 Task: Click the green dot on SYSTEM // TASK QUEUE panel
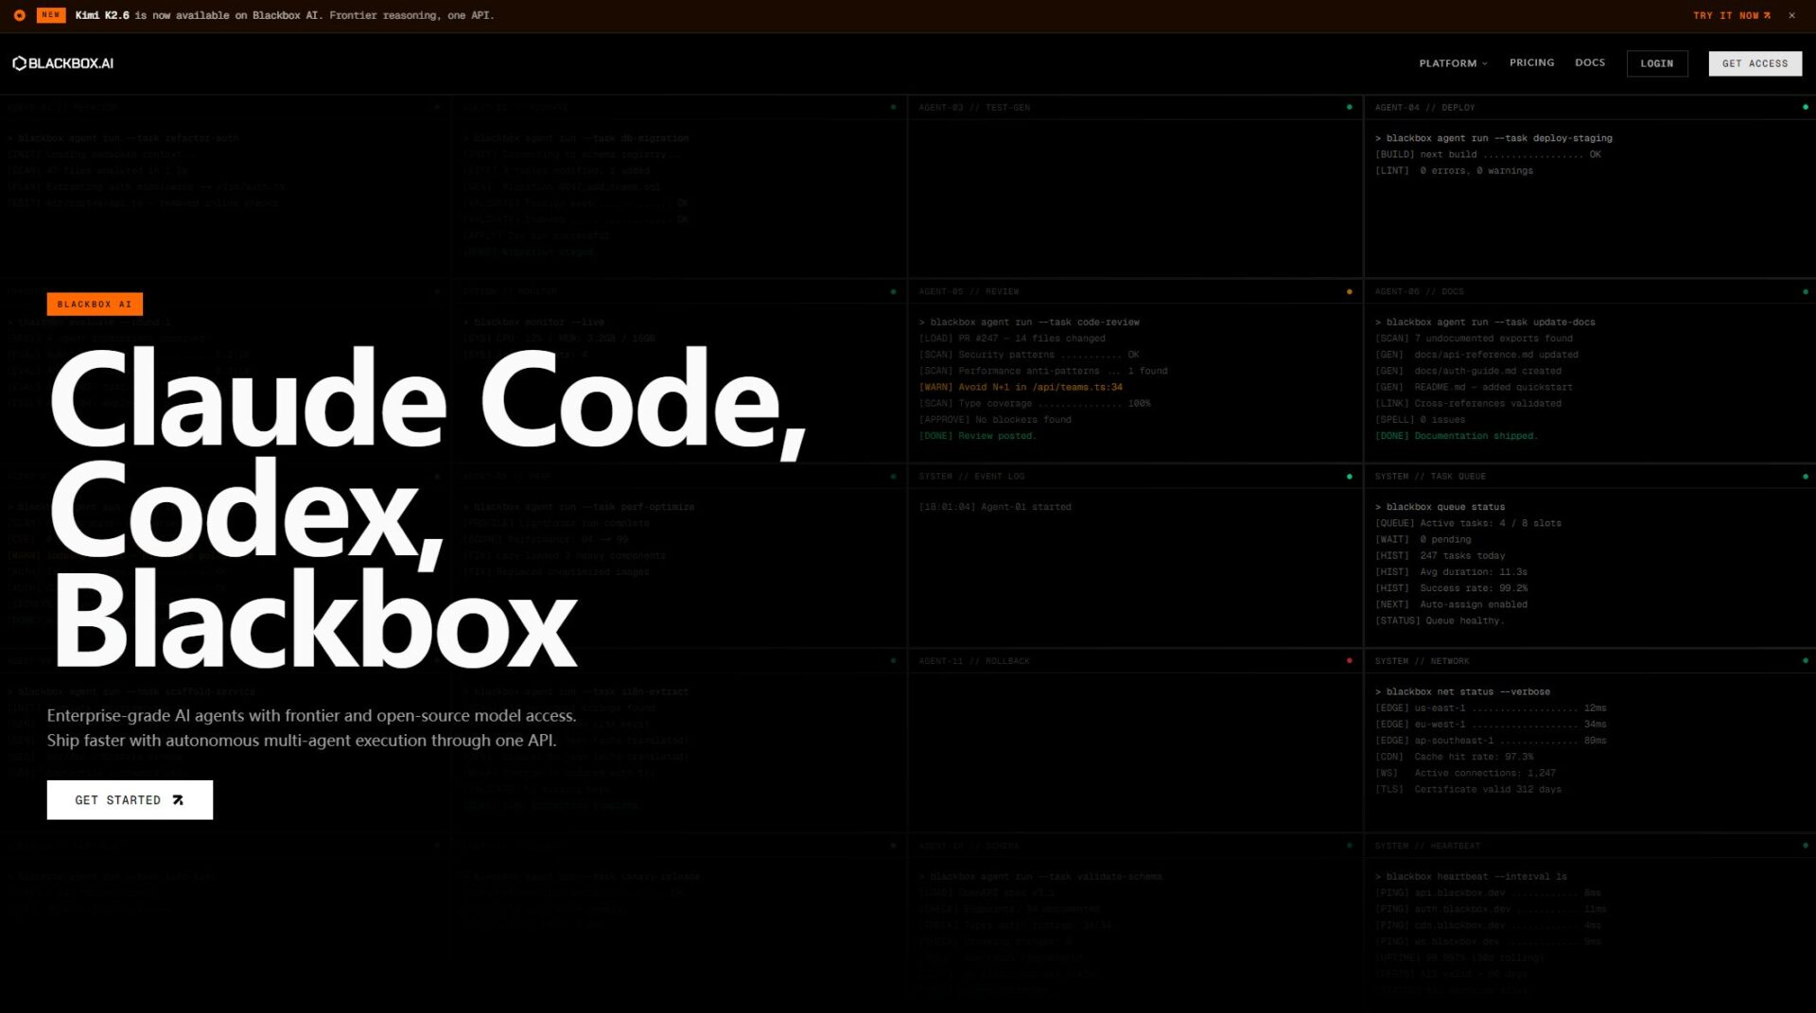point(1804,476)
